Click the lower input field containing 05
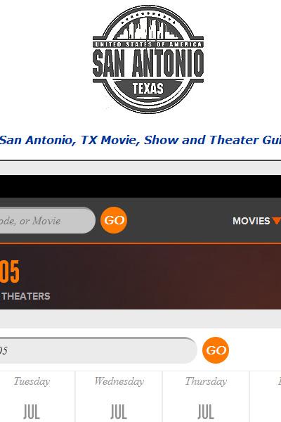 coord(98,350)
